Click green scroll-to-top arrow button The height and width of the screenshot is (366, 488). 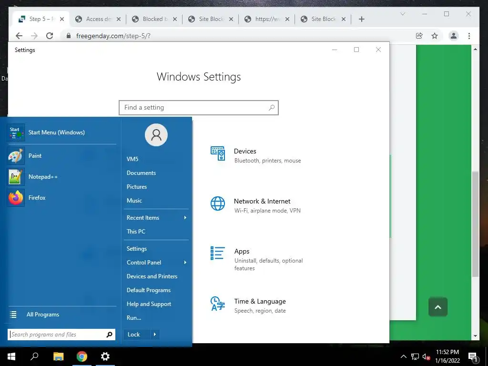(x=438, y=307)
